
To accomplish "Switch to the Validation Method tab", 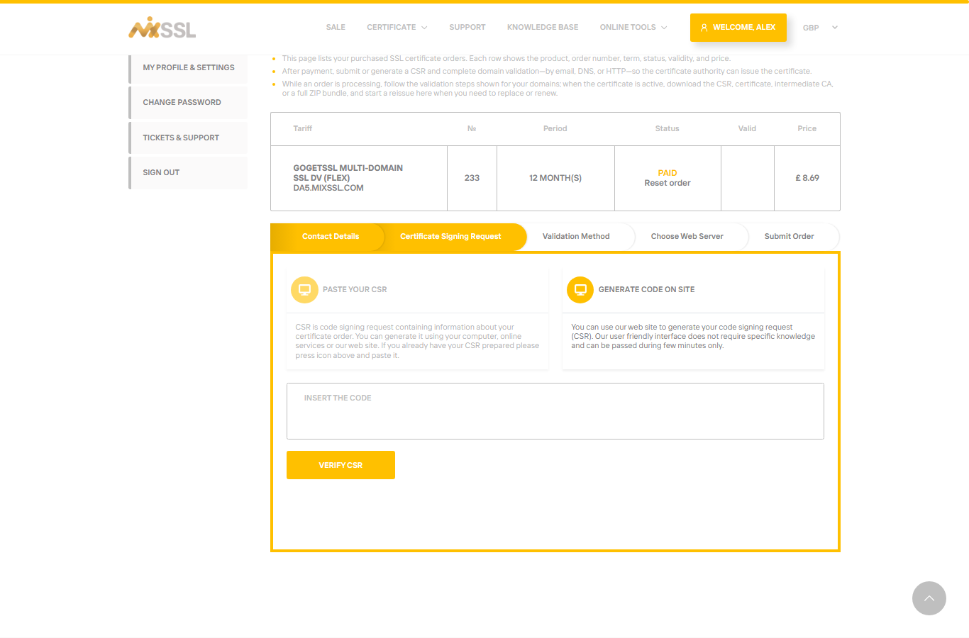I will 576,236.
